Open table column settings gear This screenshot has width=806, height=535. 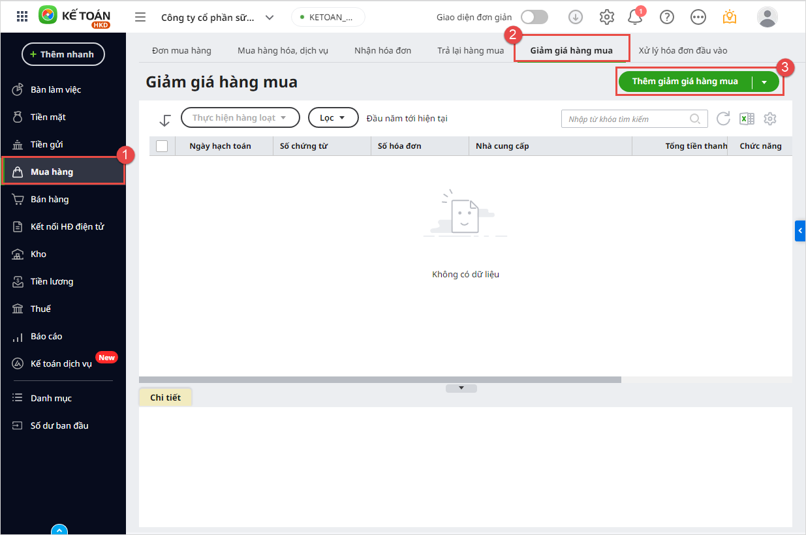[x=770, y=119]
